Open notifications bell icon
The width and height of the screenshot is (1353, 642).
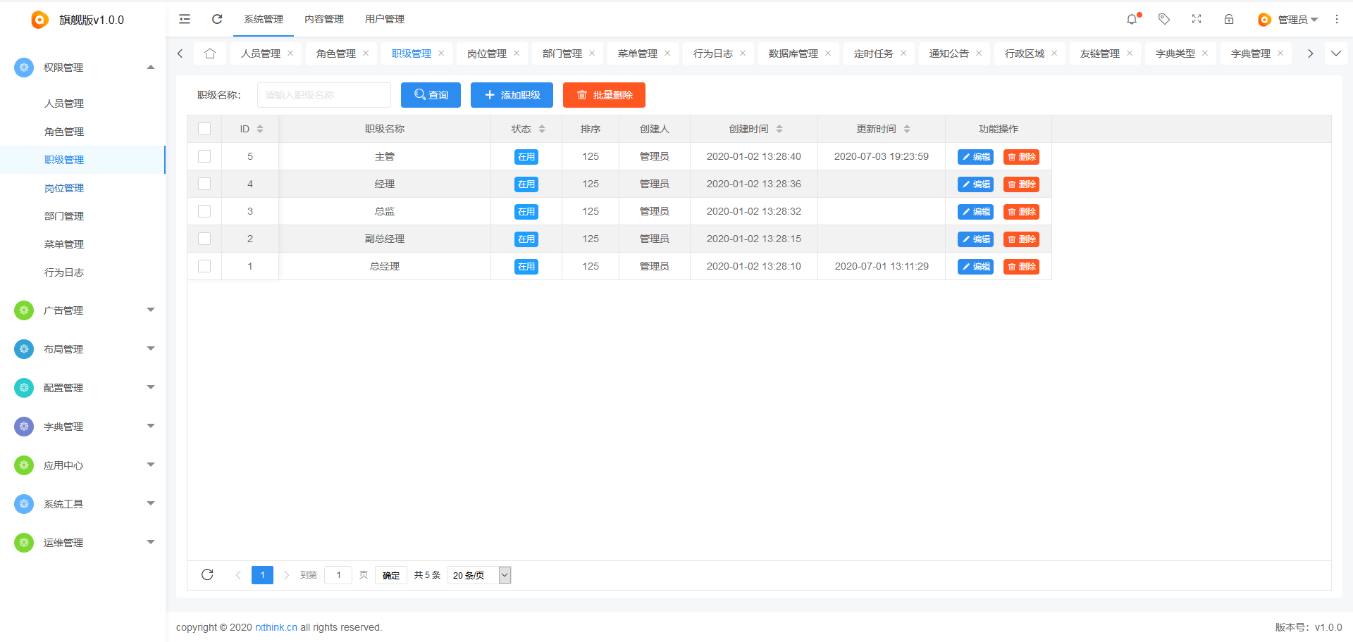pyautogui.click(x=1132, y=19)
